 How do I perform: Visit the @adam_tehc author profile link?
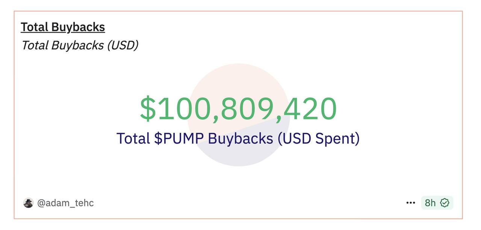click(x=65, y=203)
